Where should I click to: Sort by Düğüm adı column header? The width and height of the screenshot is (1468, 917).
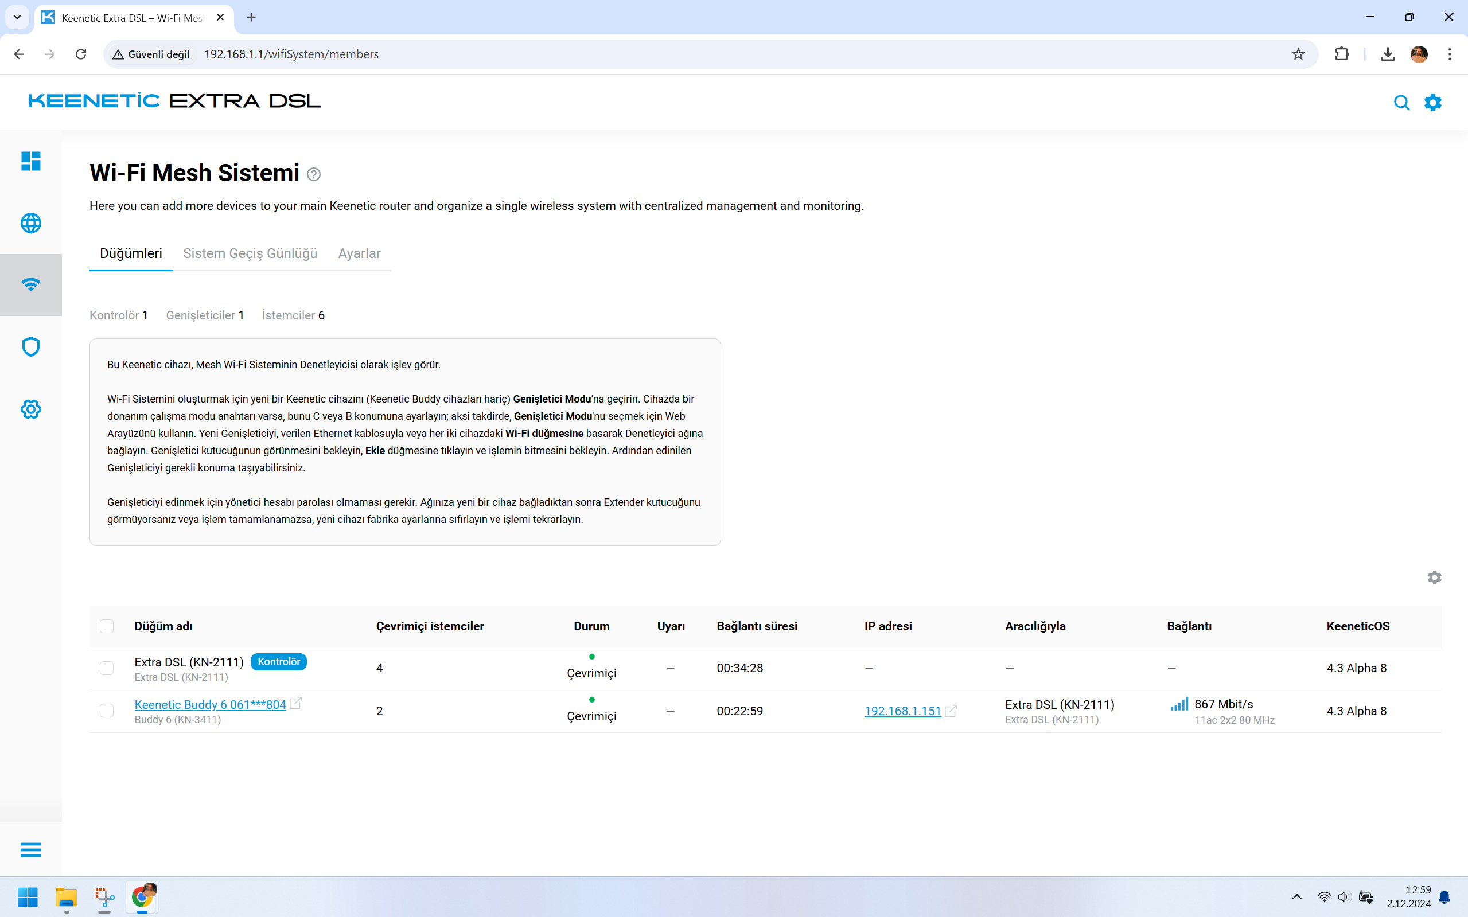(x=164, y=626)
